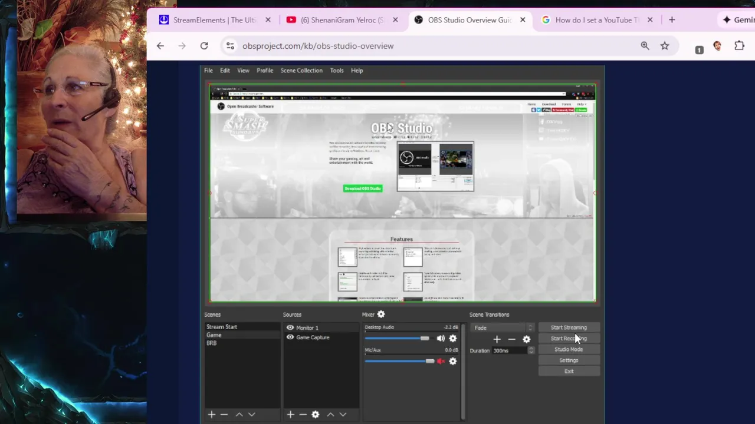Image resolution: width=755 pixels, height=424 pixels.
Task: Remove the scene transition with the minus icon
Action: (511, 339)
